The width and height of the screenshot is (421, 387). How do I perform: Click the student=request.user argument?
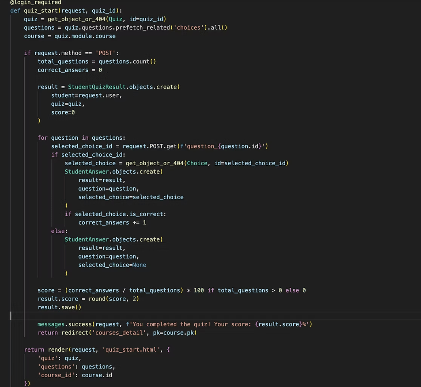point(86,96)
